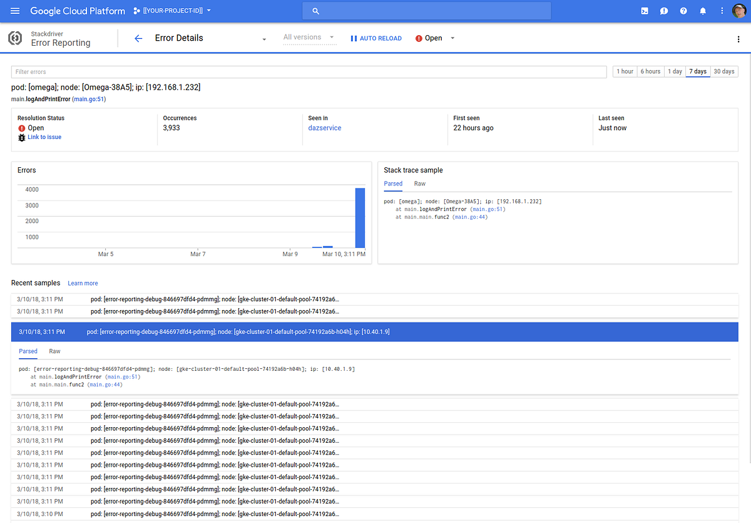The width and height of the screenshot is (751, 523).
Task: Select the Parsed tab in Recent samples
Action: 28,351
